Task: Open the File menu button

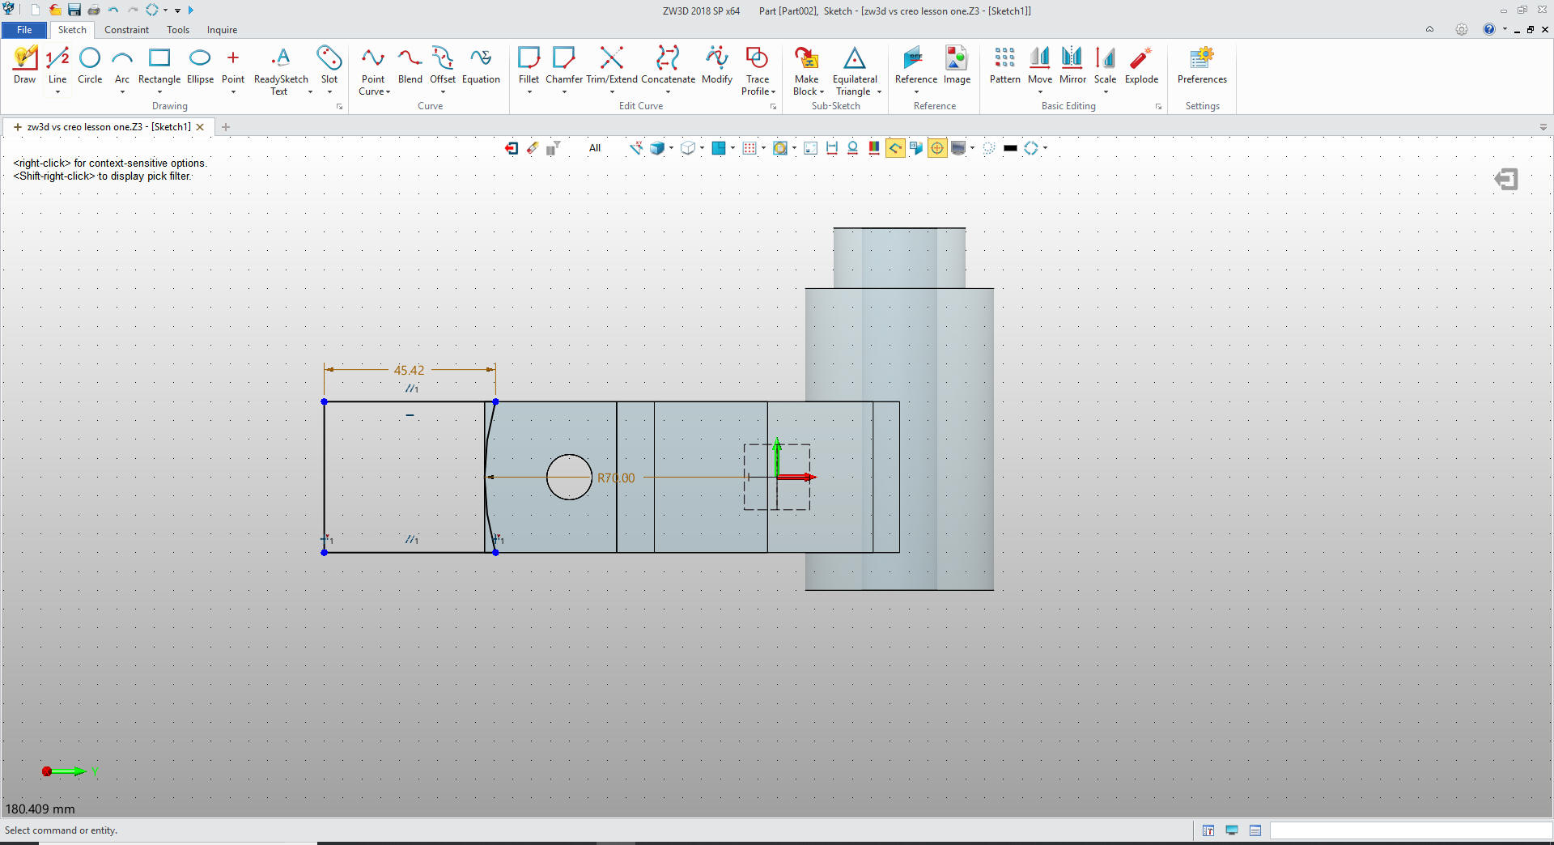Action: pyautogui.click(x=24, y=30)
